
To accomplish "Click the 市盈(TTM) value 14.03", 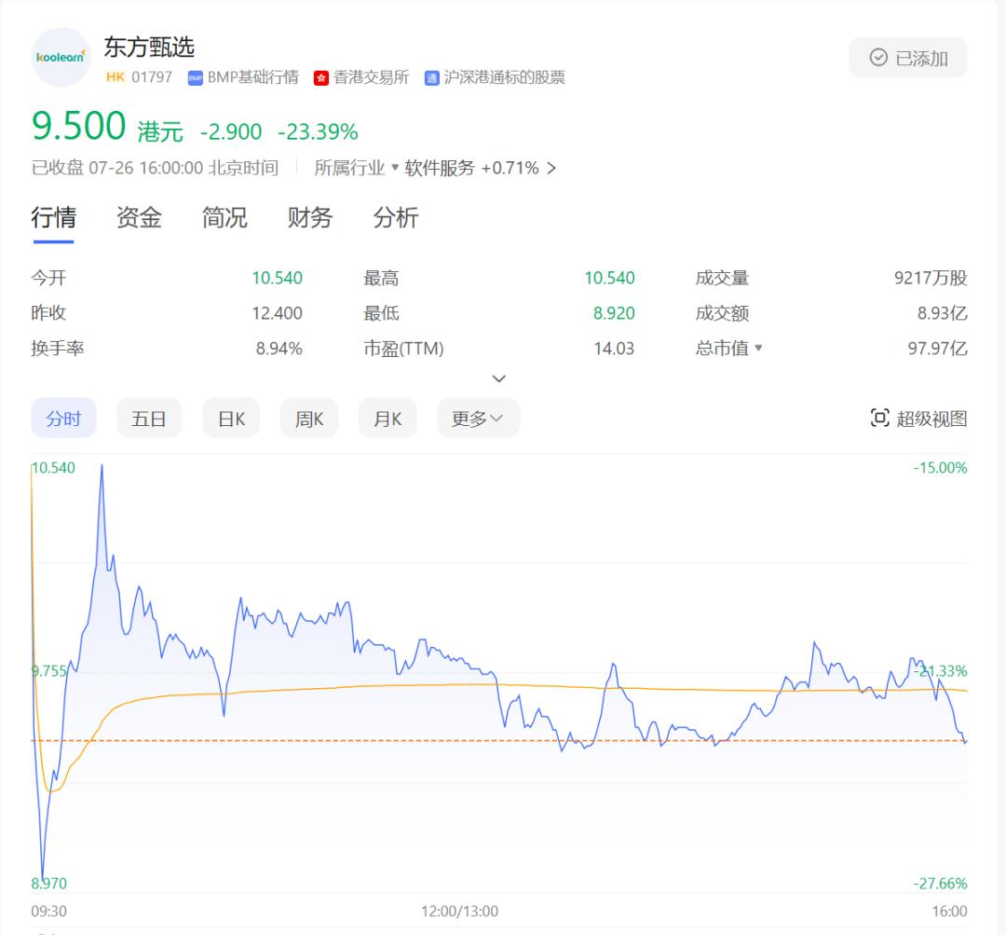I will (613, 349).
